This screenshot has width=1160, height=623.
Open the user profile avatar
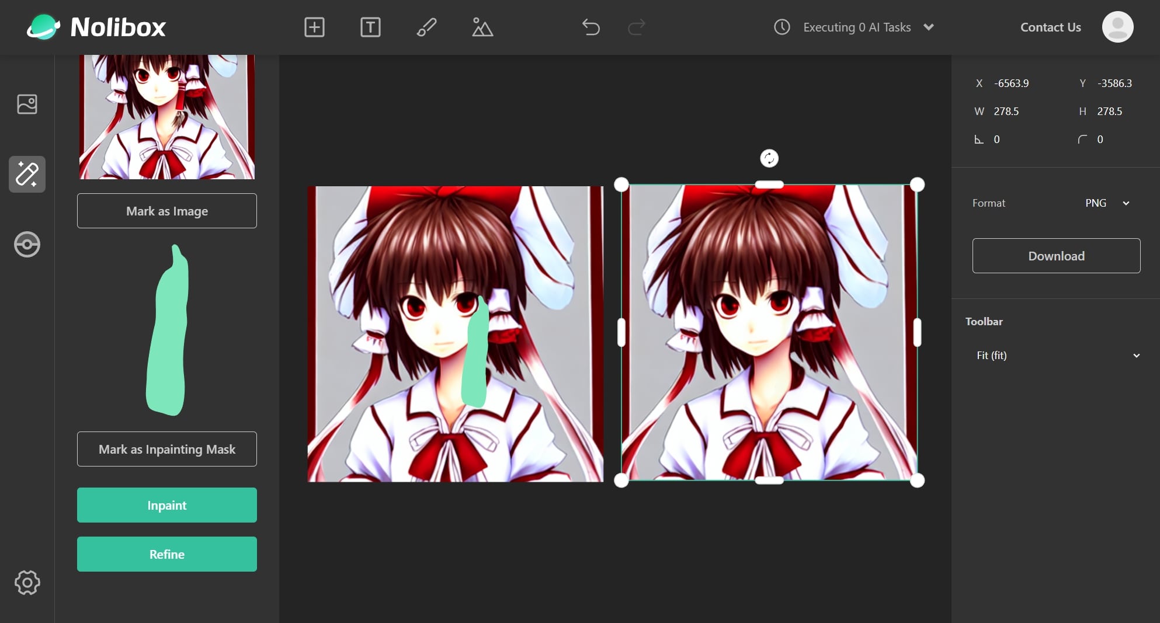(x=1117, y=27)
